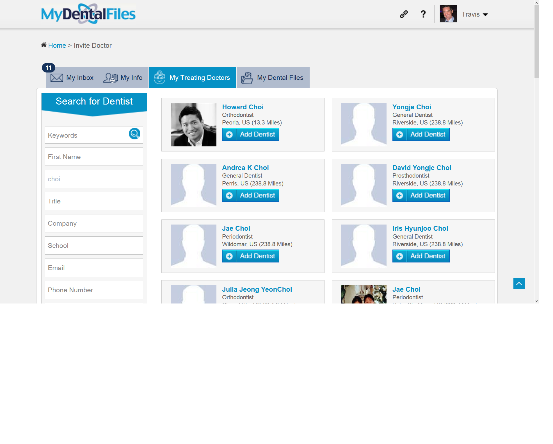
Task: Add Yongje Choi as dentist
Action: (421, 135)
